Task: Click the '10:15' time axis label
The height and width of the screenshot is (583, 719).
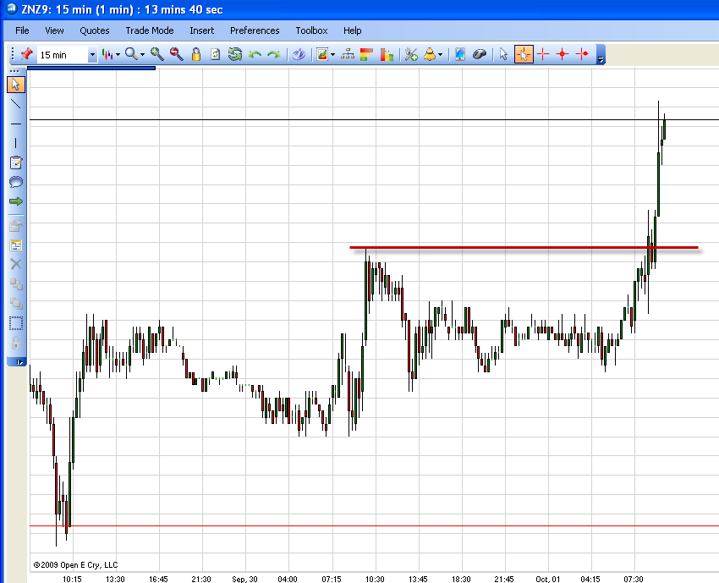Action: (x=72, y=579)
